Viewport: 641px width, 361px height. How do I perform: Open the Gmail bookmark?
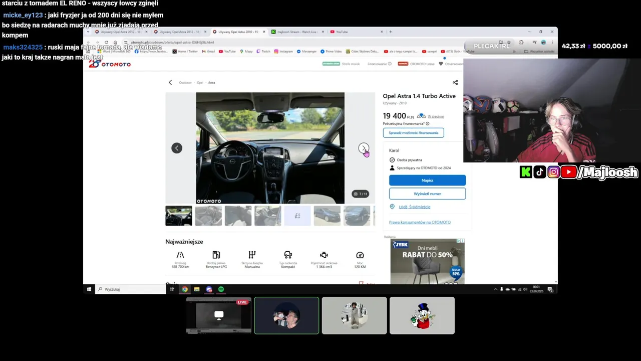coord(209,51)
